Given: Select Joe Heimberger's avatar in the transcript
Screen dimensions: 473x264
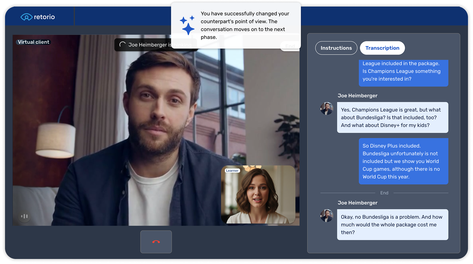Looking at the screenshot, I should point(326,108).
